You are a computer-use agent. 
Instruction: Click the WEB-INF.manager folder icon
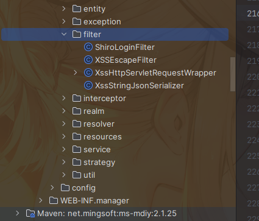tap(54, 200)
